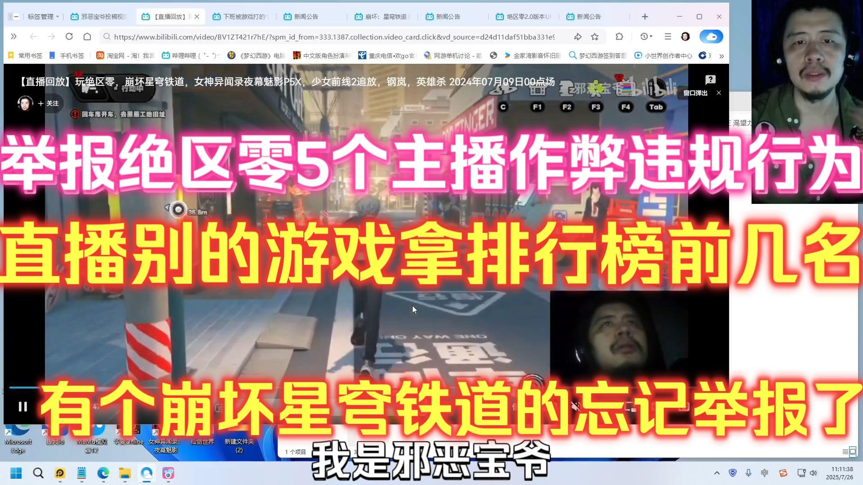
Task: Follow the uploader with 关注 button
Action: click(x=49, y=103)
